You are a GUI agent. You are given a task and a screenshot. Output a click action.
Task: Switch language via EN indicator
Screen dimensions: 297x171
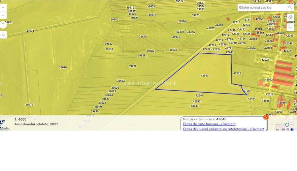pyautogui.click(x=283, y=129)
